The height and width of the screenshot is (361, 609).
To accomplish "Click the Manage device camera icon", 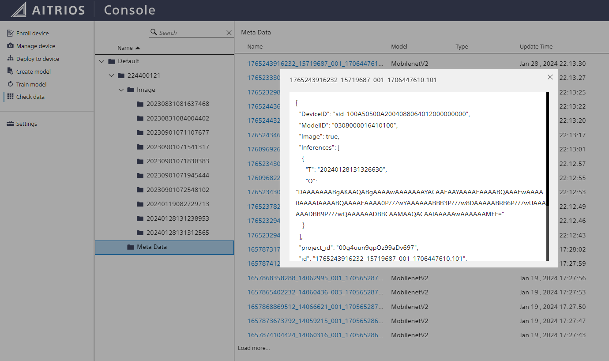I will tap(11, 46).
